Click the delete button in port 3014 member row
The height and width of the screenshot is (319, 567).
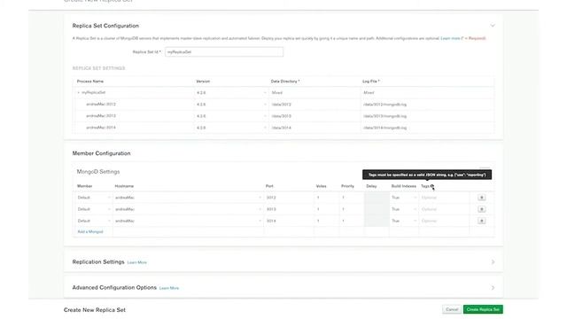click(481, 221)
